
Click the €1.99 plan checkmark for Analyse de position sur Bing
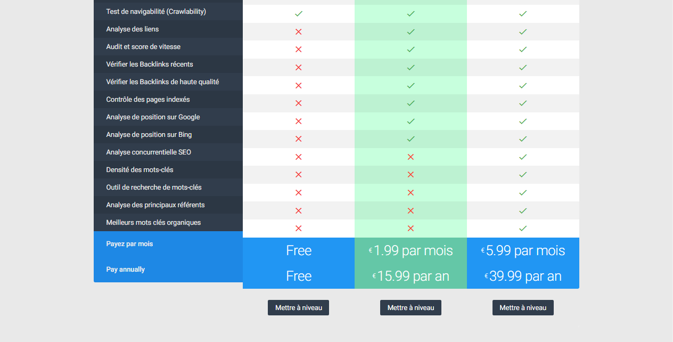(411, 139)
